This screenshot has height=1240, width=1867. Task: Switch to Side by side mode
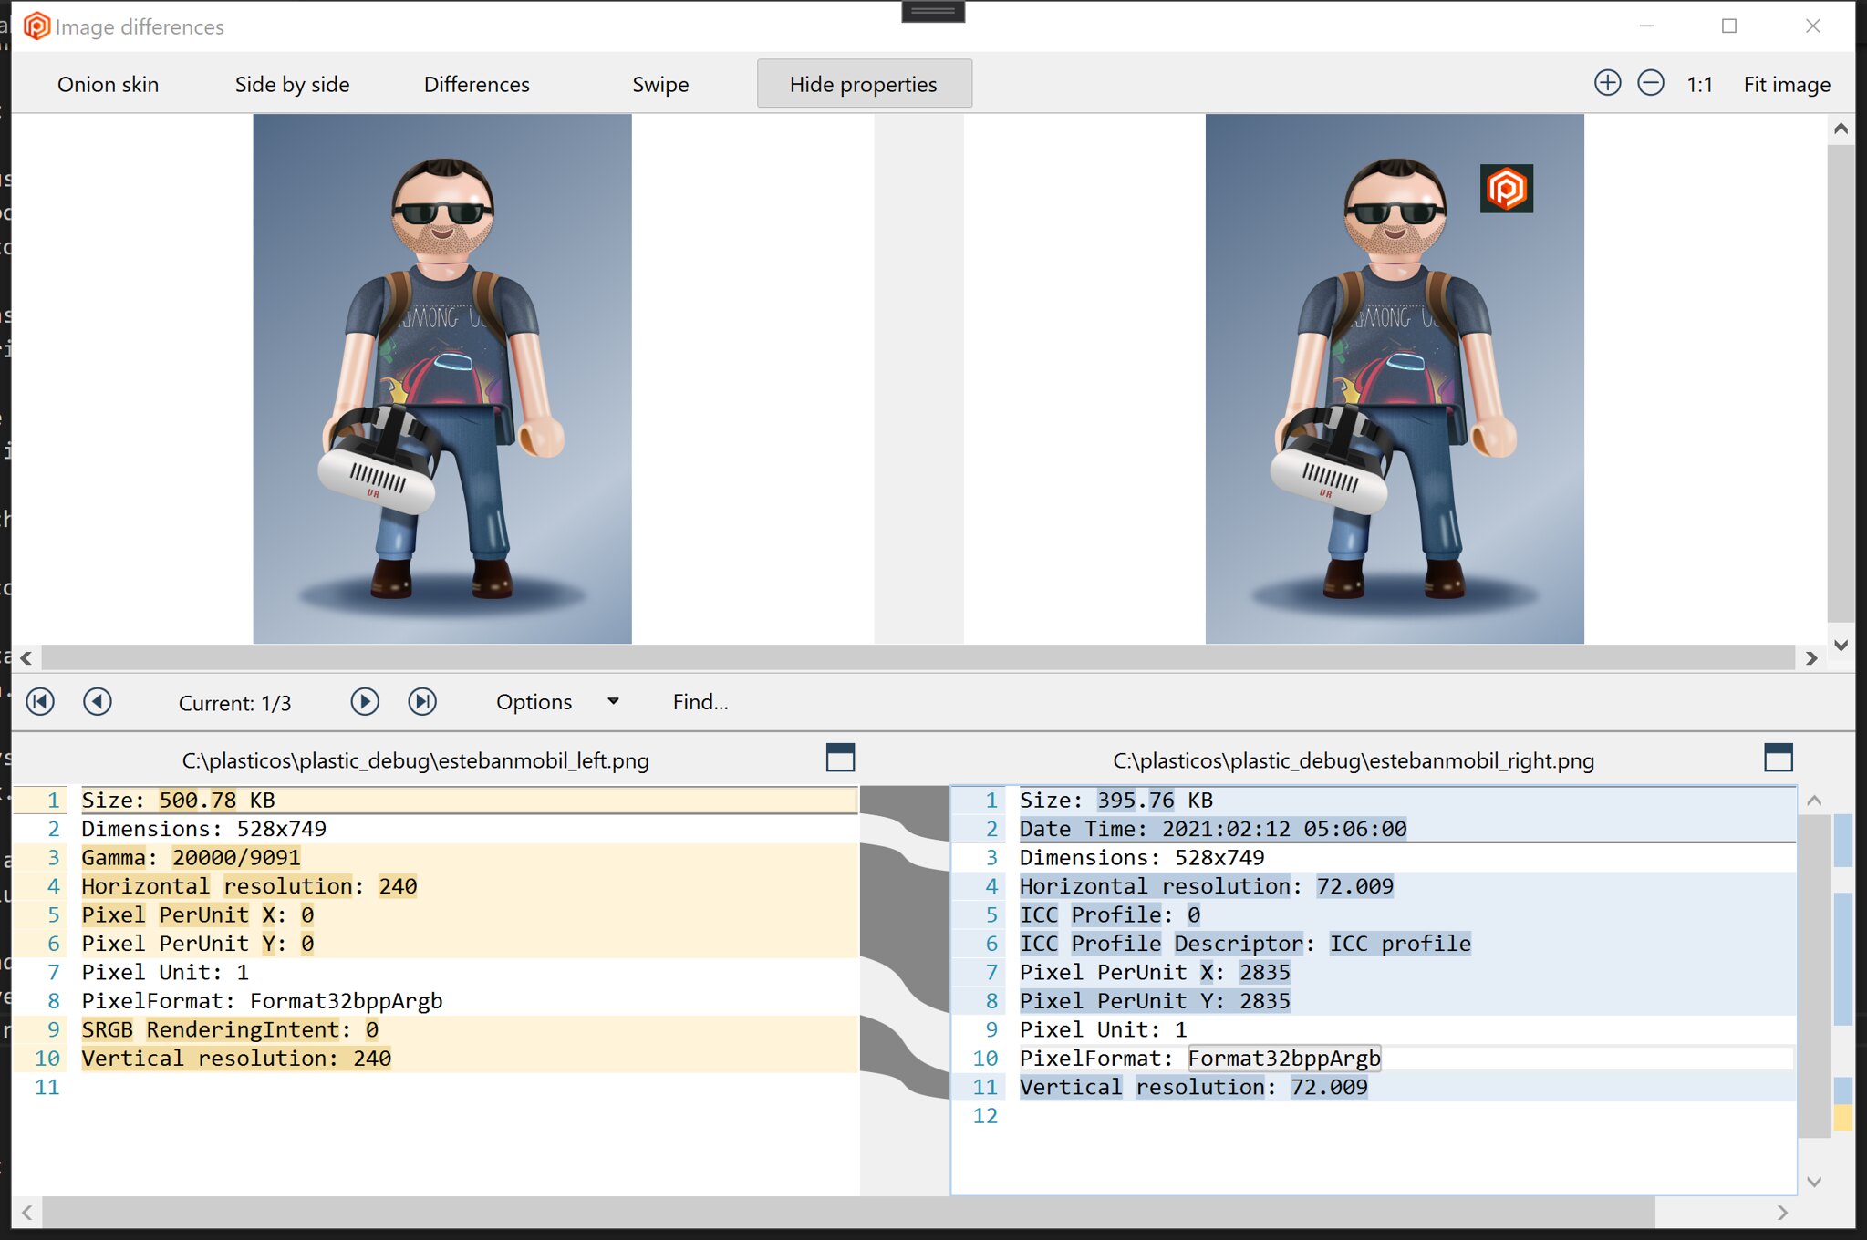click(x=291, y=84)
